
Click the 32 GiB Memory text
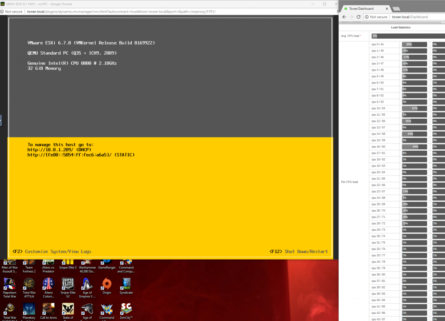click(44, 68)
